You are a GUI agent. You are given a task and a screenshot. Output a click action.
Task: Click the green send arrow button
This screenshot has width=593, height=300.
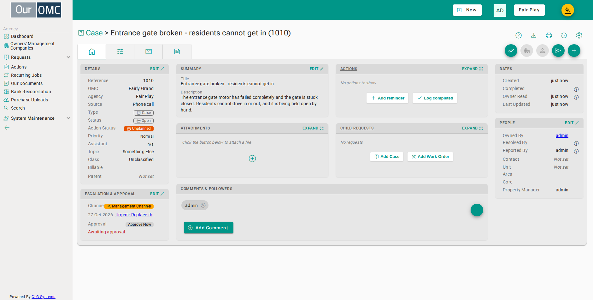click(x=558, y=51)
